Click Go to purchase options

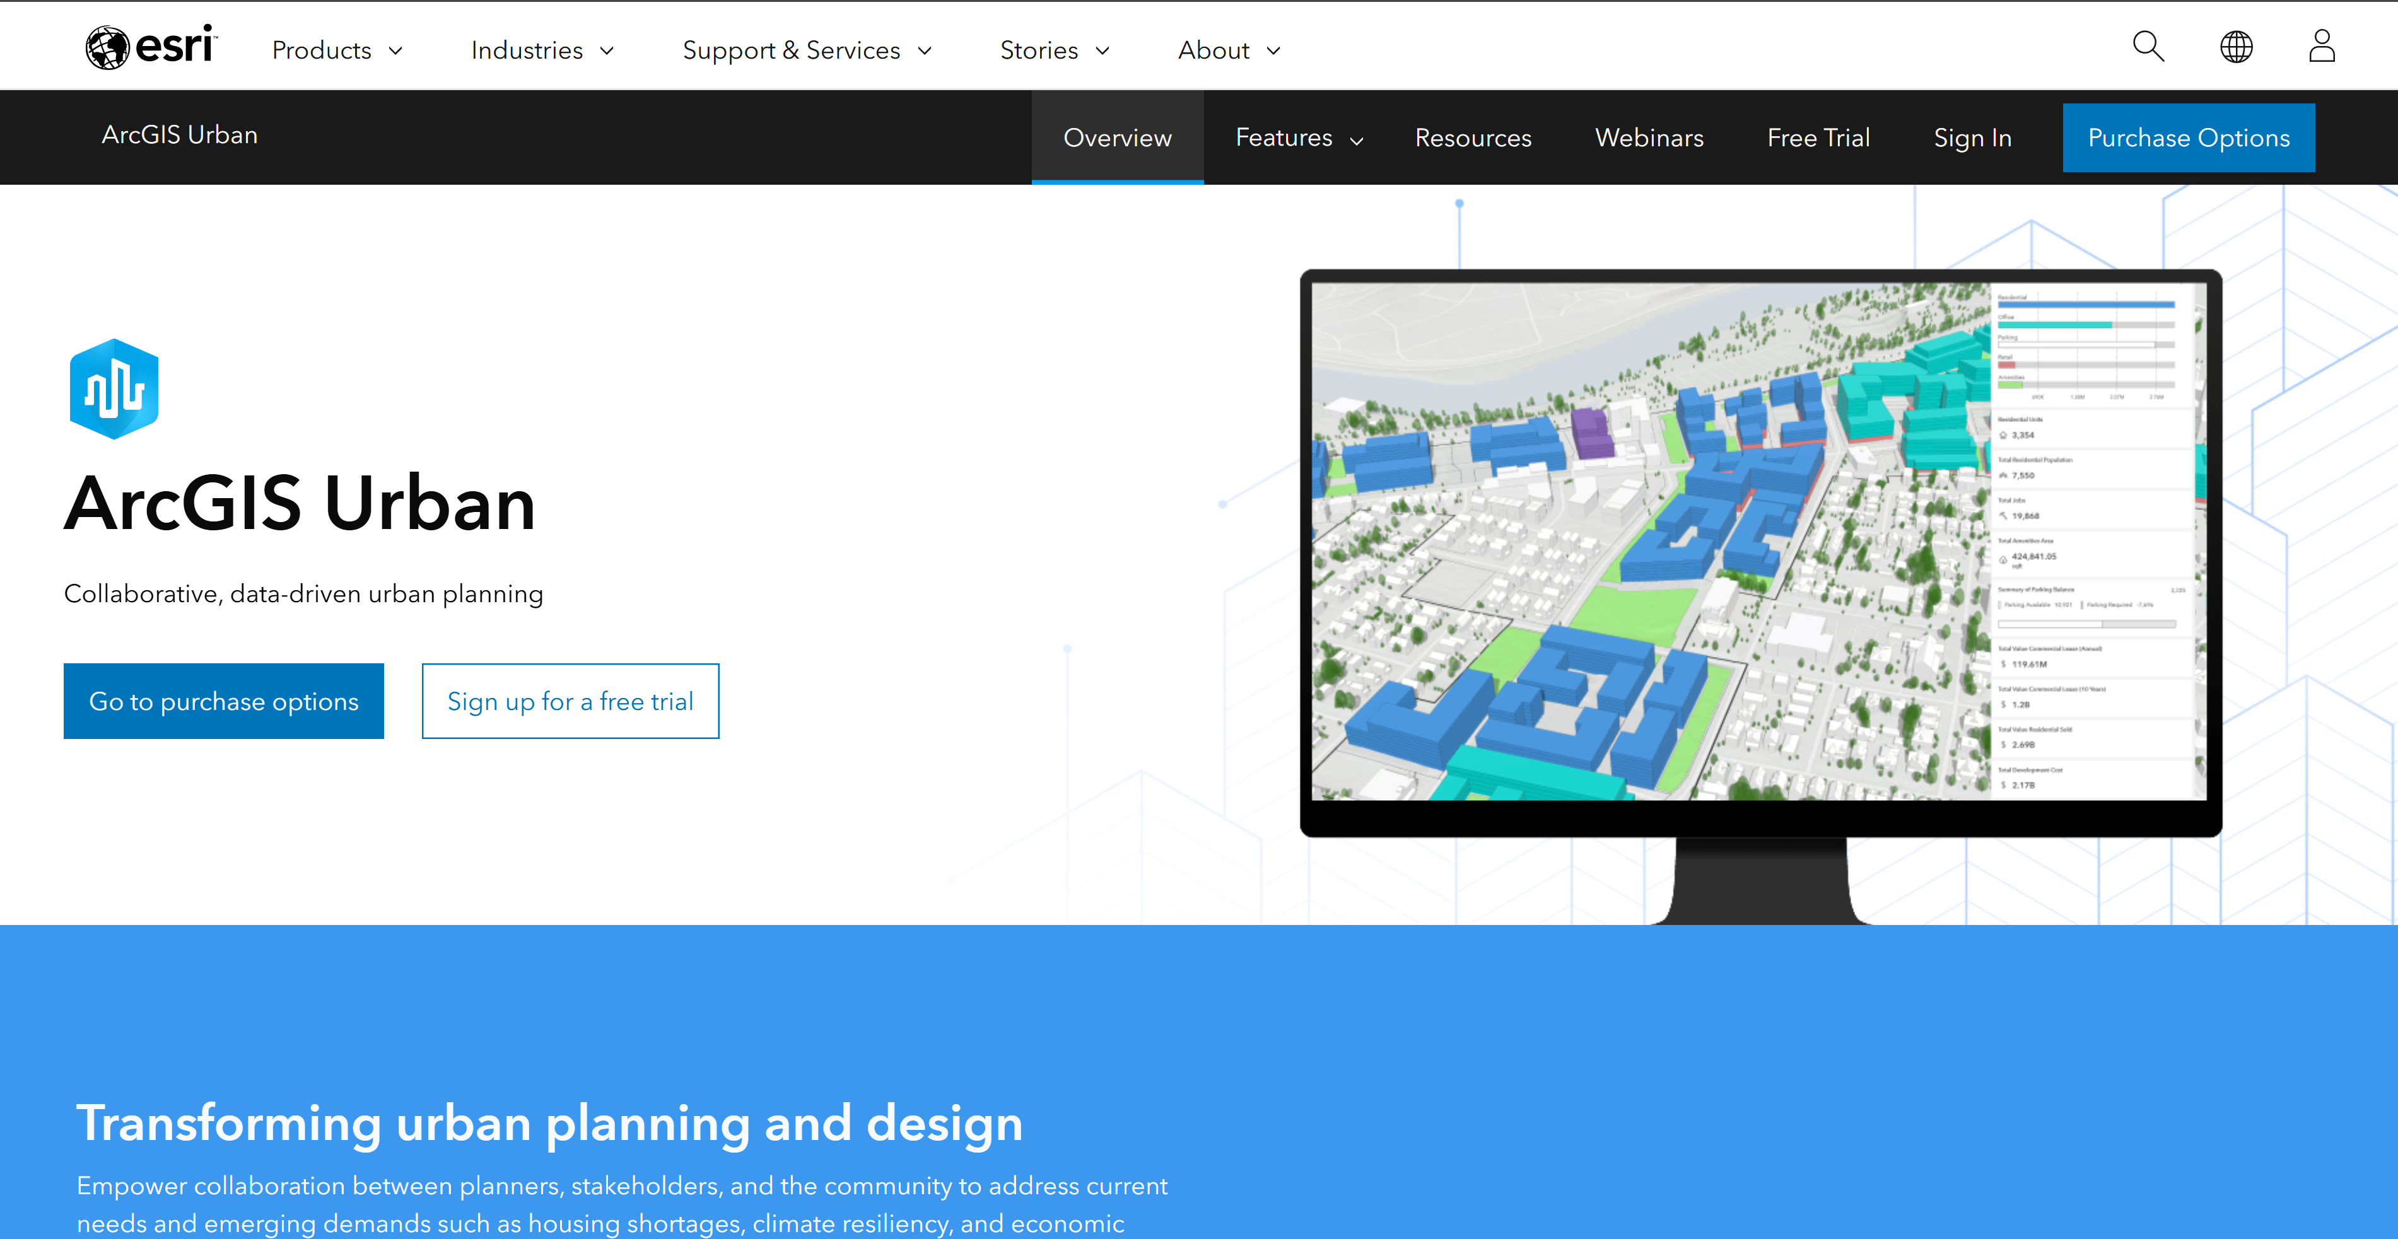click(223, 701)
